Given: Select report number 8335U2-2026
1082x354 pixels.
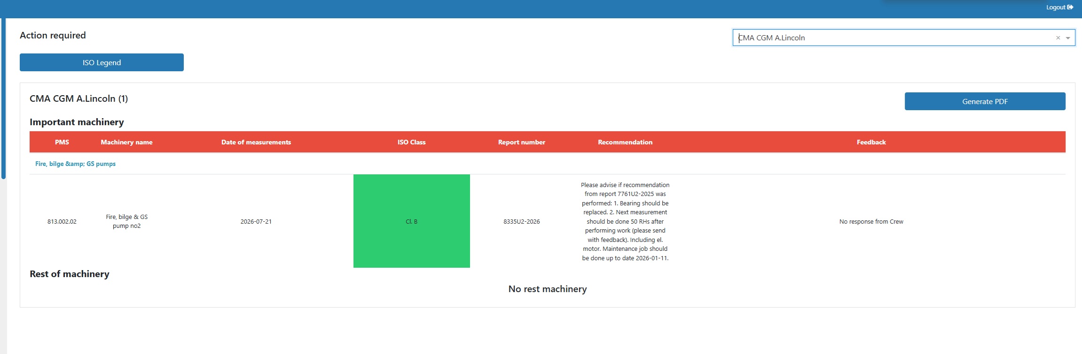Looking at the screenshot, I should [x=522, y=221].
